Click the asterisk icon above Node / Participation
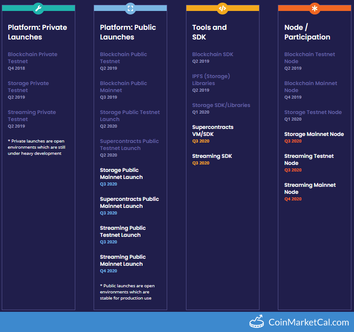 [315, 8]
